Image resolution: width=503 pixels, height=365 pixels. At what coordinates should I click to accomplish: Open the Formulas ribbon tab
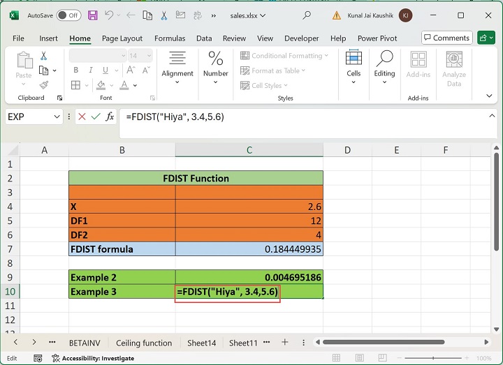click(170, 38)
